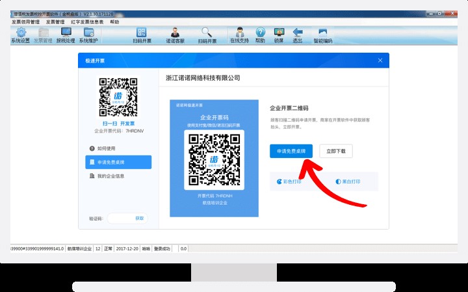This screenshot has width=468, height=292.
Task: Click 获取 verification code link
Action: pyautogui.click(x=139, y=219)
